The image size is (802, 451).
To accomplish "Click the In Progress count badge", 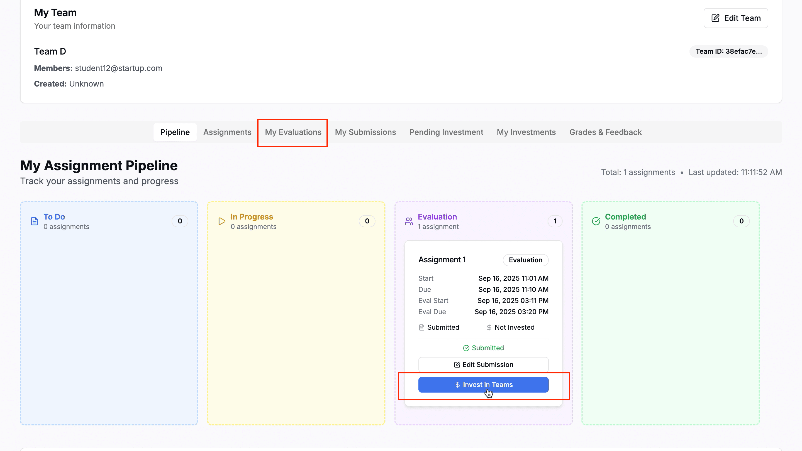I will pos(367,221).
